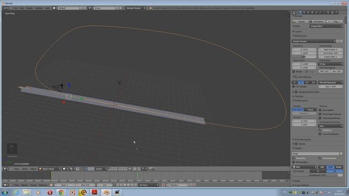
Task: Open the Render properties tab icon
Action: coord(300,13)
